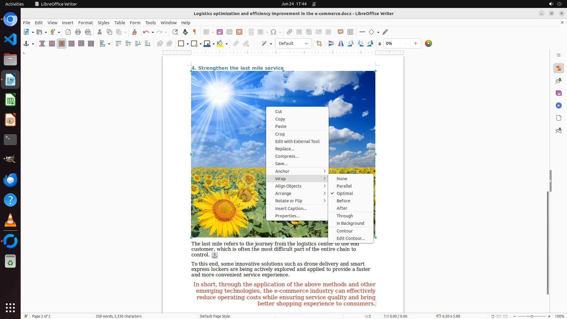
Task: Choose the None wrap option
Action: click(x=342, y=179)
